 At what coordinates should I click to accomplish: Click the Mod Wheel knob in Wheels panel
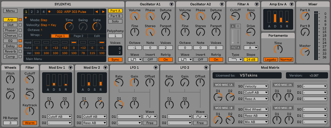pyautogui.click(x=10, y=95)
